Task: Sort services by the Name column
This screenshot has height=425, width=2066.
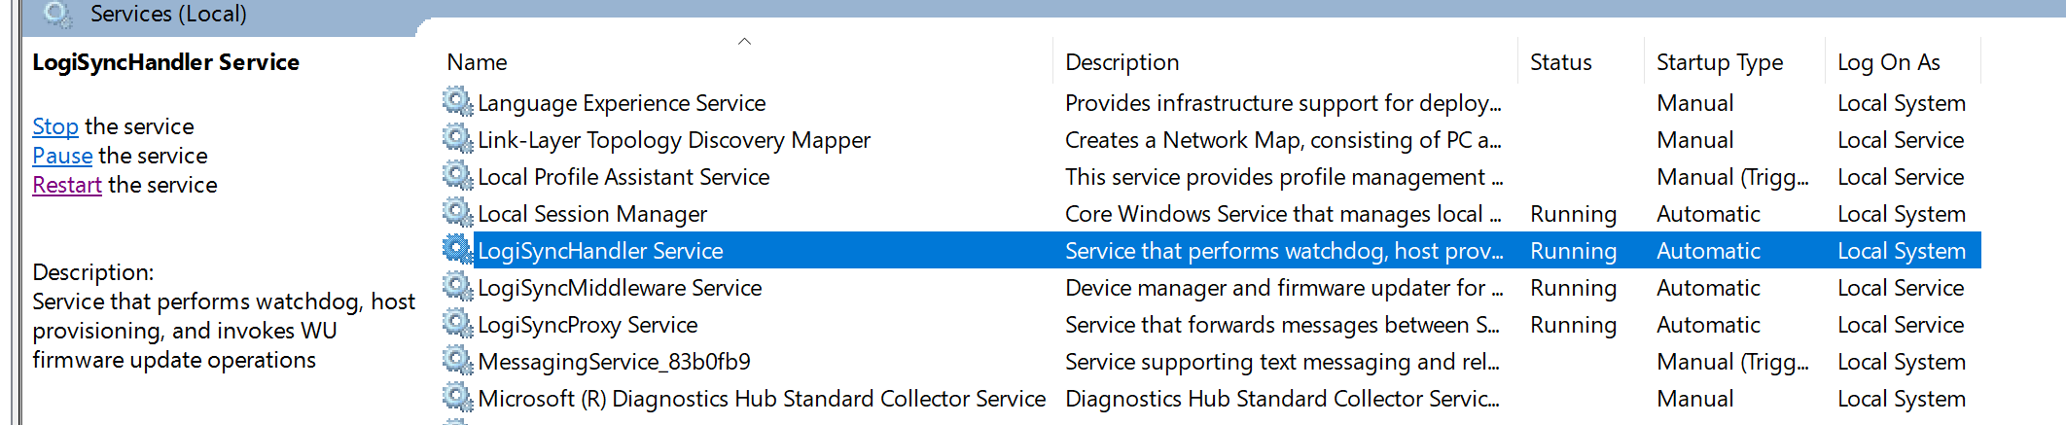Action: pyautogui.click(x=477, y=62)
